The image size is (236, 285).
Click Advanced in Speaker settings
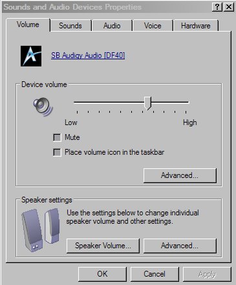point(180,246)
